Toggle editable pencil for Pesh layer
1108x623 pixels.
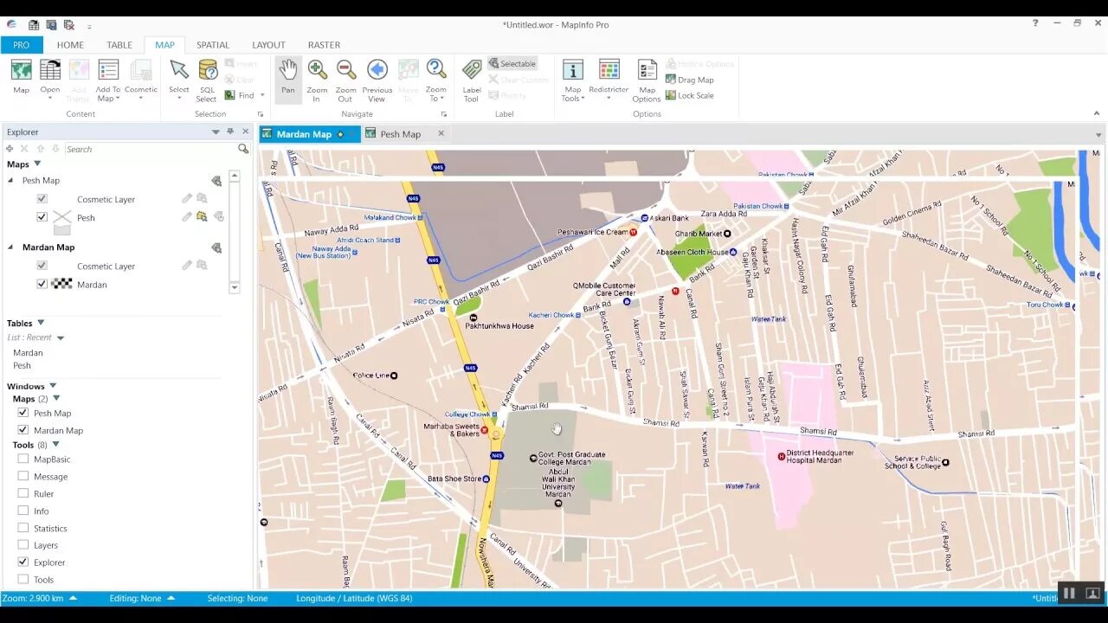point(187,217)
